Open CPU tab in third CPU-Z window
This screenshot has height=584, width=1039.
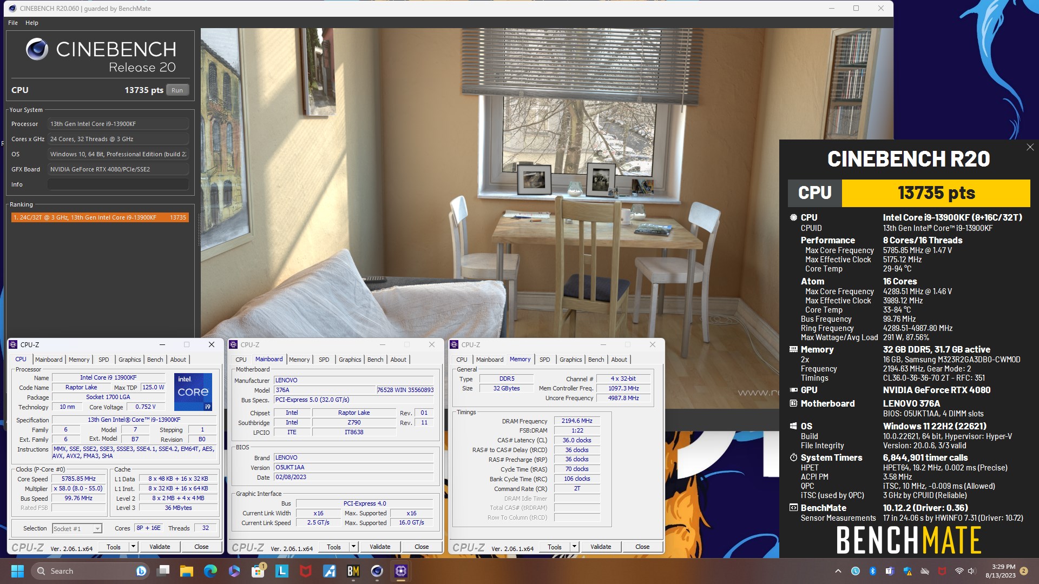(462, 360)
